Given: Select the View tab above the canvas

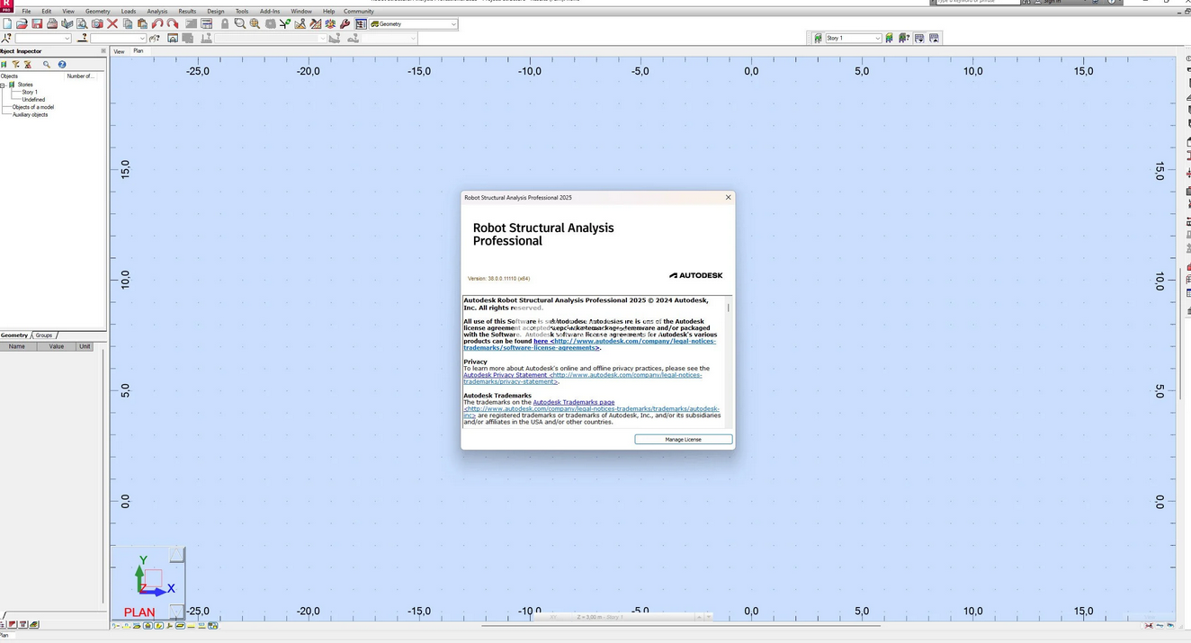Looking at the screenshot, I should (x=119, y=51).
